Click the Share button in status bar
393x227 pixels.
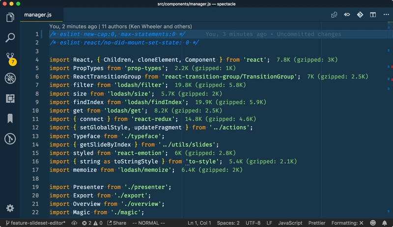pyautogui.click(x=117, y=223)
